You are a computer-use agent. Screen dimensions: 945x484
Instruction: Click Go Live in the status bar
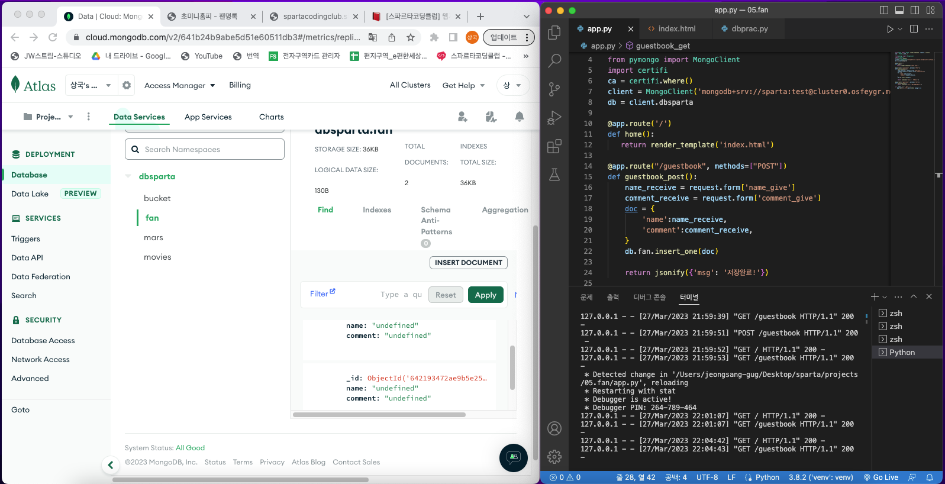[x=881, y=477]
